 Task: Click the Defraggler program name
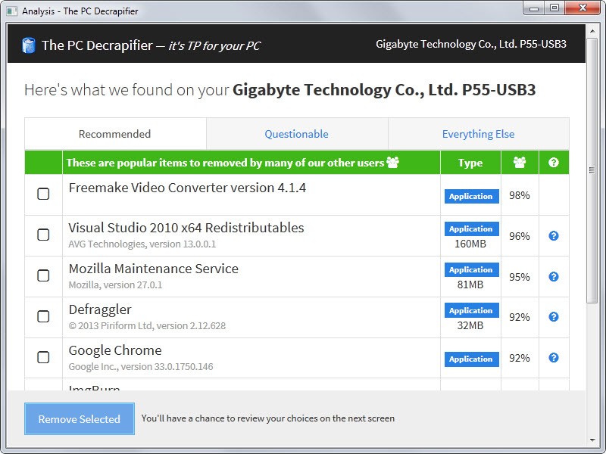[100, 309]
